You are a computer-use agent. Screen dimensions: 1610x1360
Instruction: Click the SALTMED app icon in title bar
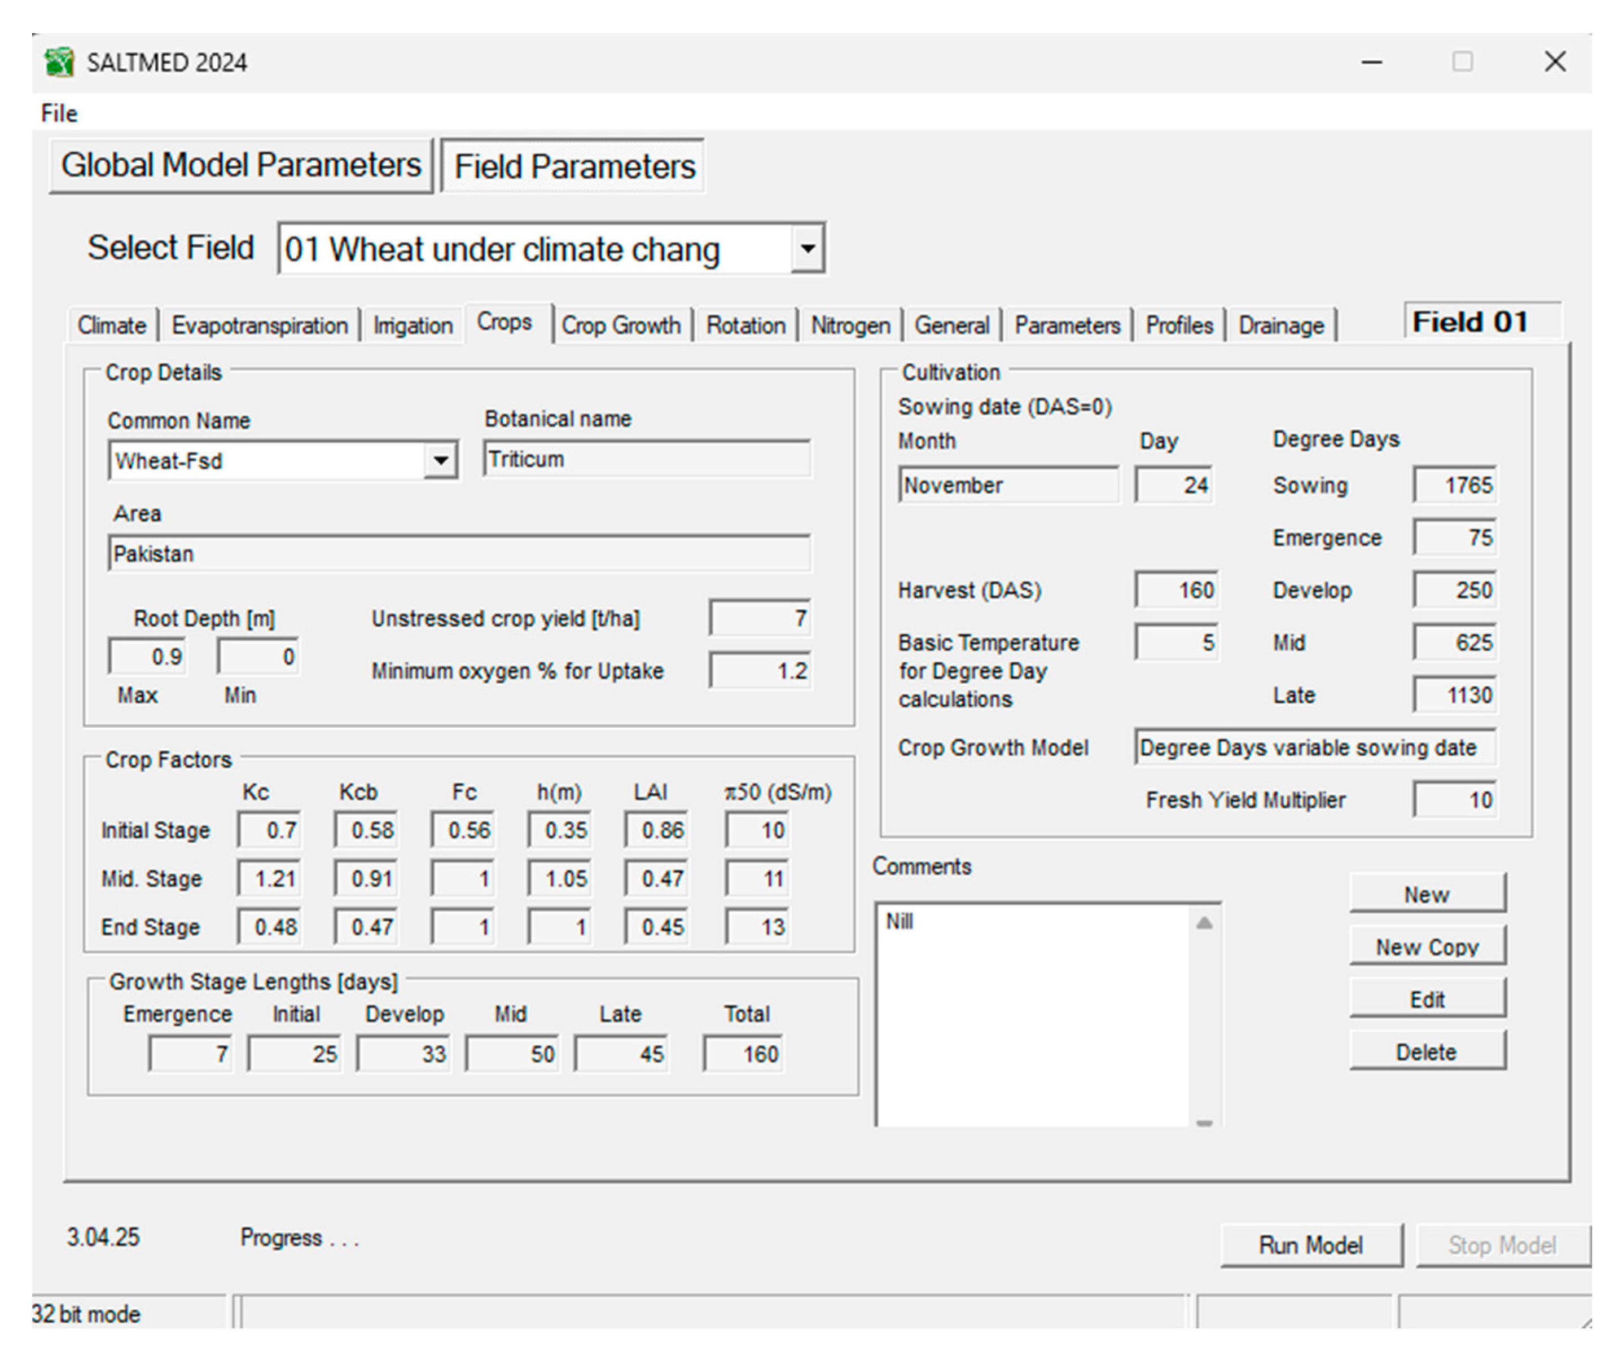59,61
